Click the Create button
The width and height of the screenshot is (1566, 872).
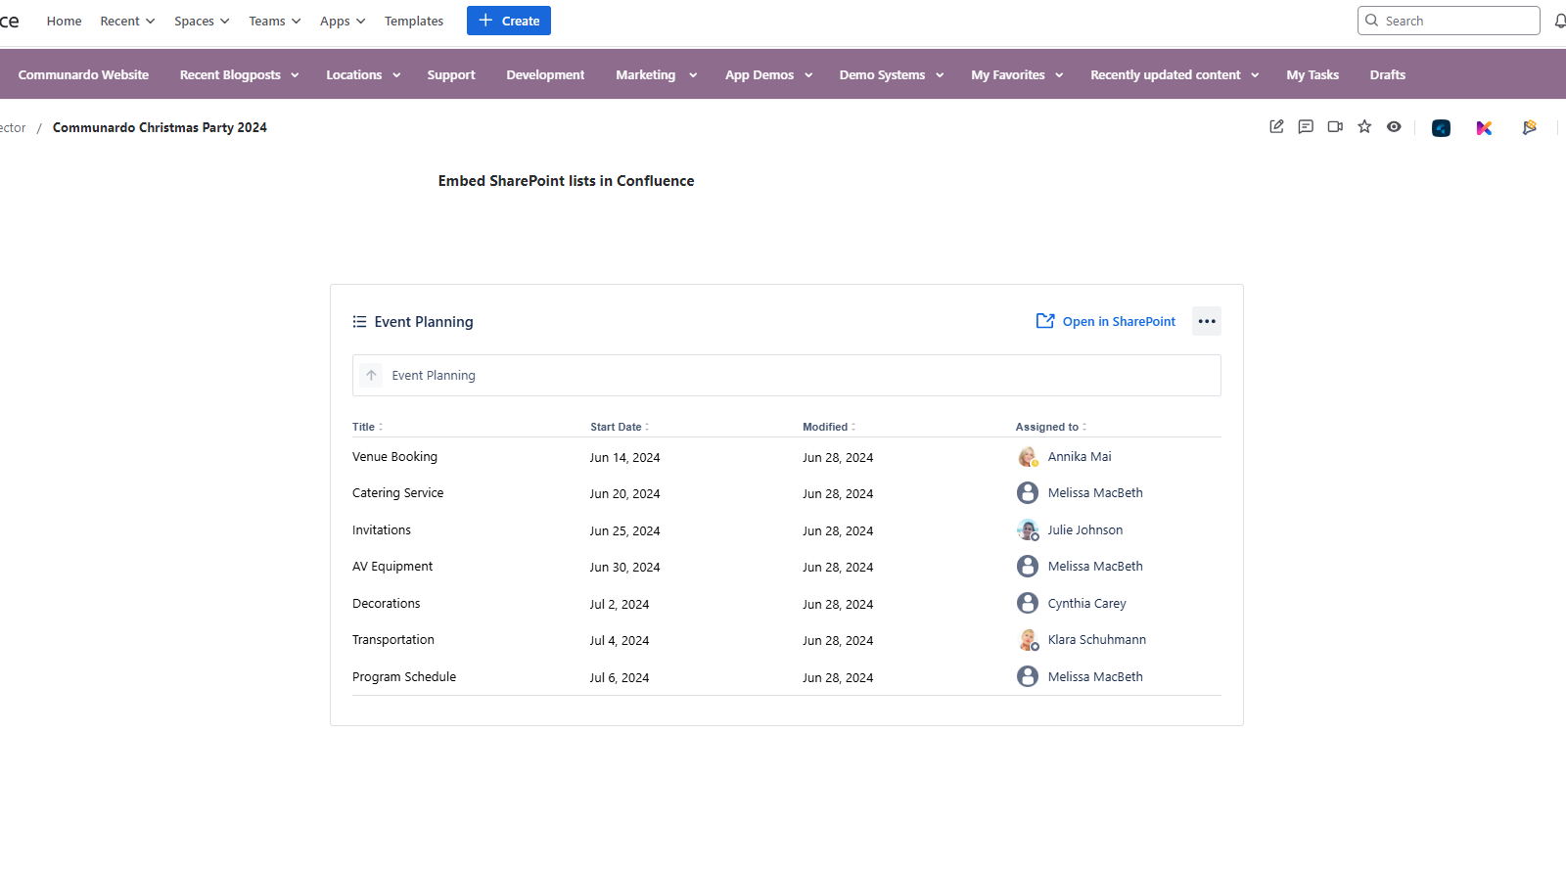click(509, 21)
